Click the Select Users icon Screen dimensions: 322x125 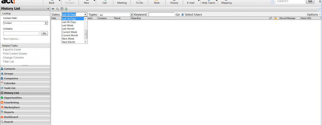(182, 15)
